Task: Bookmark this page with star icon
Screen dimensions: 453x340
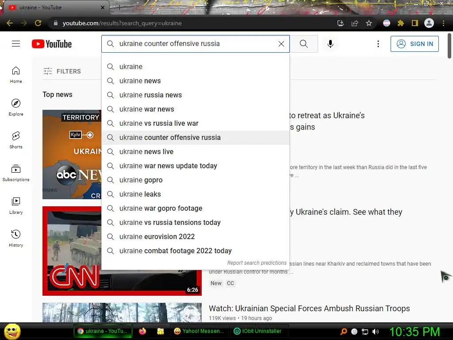Action: point(369,23)
